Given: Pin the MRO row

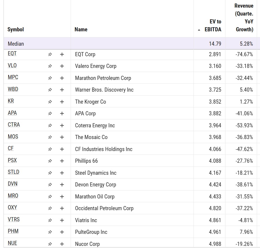Looking at the screenshot, I should coord(50,196).
